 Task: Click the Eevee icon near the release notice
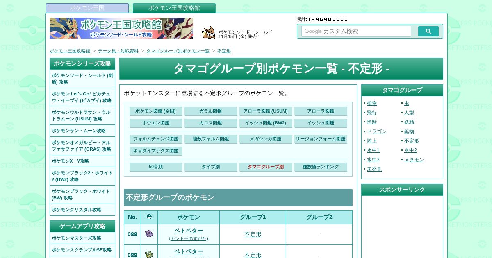click(209, 33)
